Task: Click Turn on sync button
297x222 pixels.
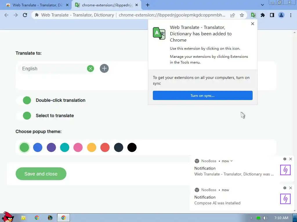Action: [203, 95]
